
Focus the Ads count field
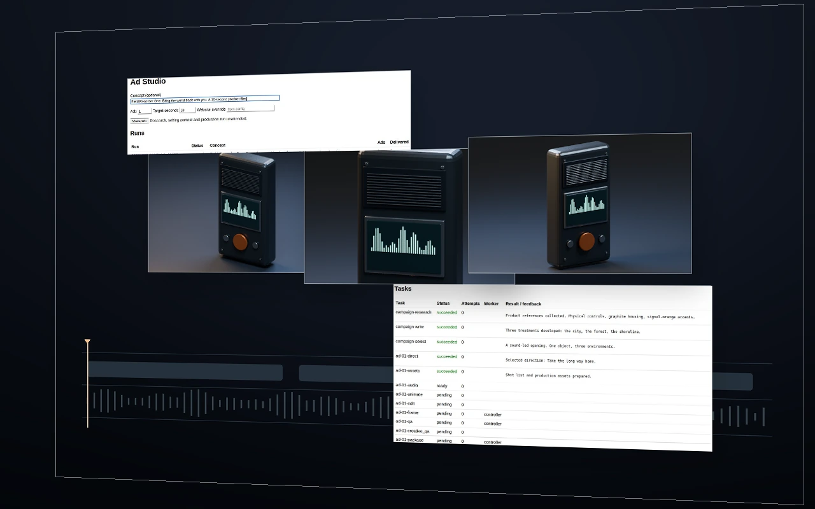click(145, 111)
